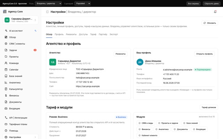Viewport: 223px width, 139px height.
Task: Switch to the Реквизиты tab
Action: tap(71, 34)
